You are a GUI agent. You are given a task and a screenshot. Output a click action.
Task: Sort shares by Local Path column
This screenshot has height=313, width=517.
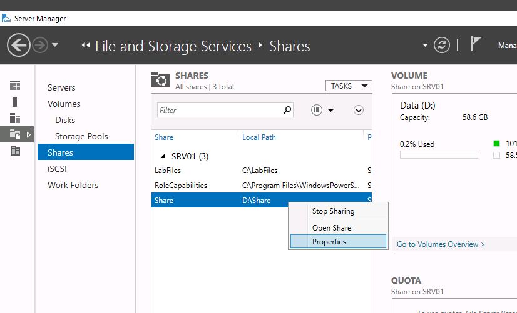259,137
